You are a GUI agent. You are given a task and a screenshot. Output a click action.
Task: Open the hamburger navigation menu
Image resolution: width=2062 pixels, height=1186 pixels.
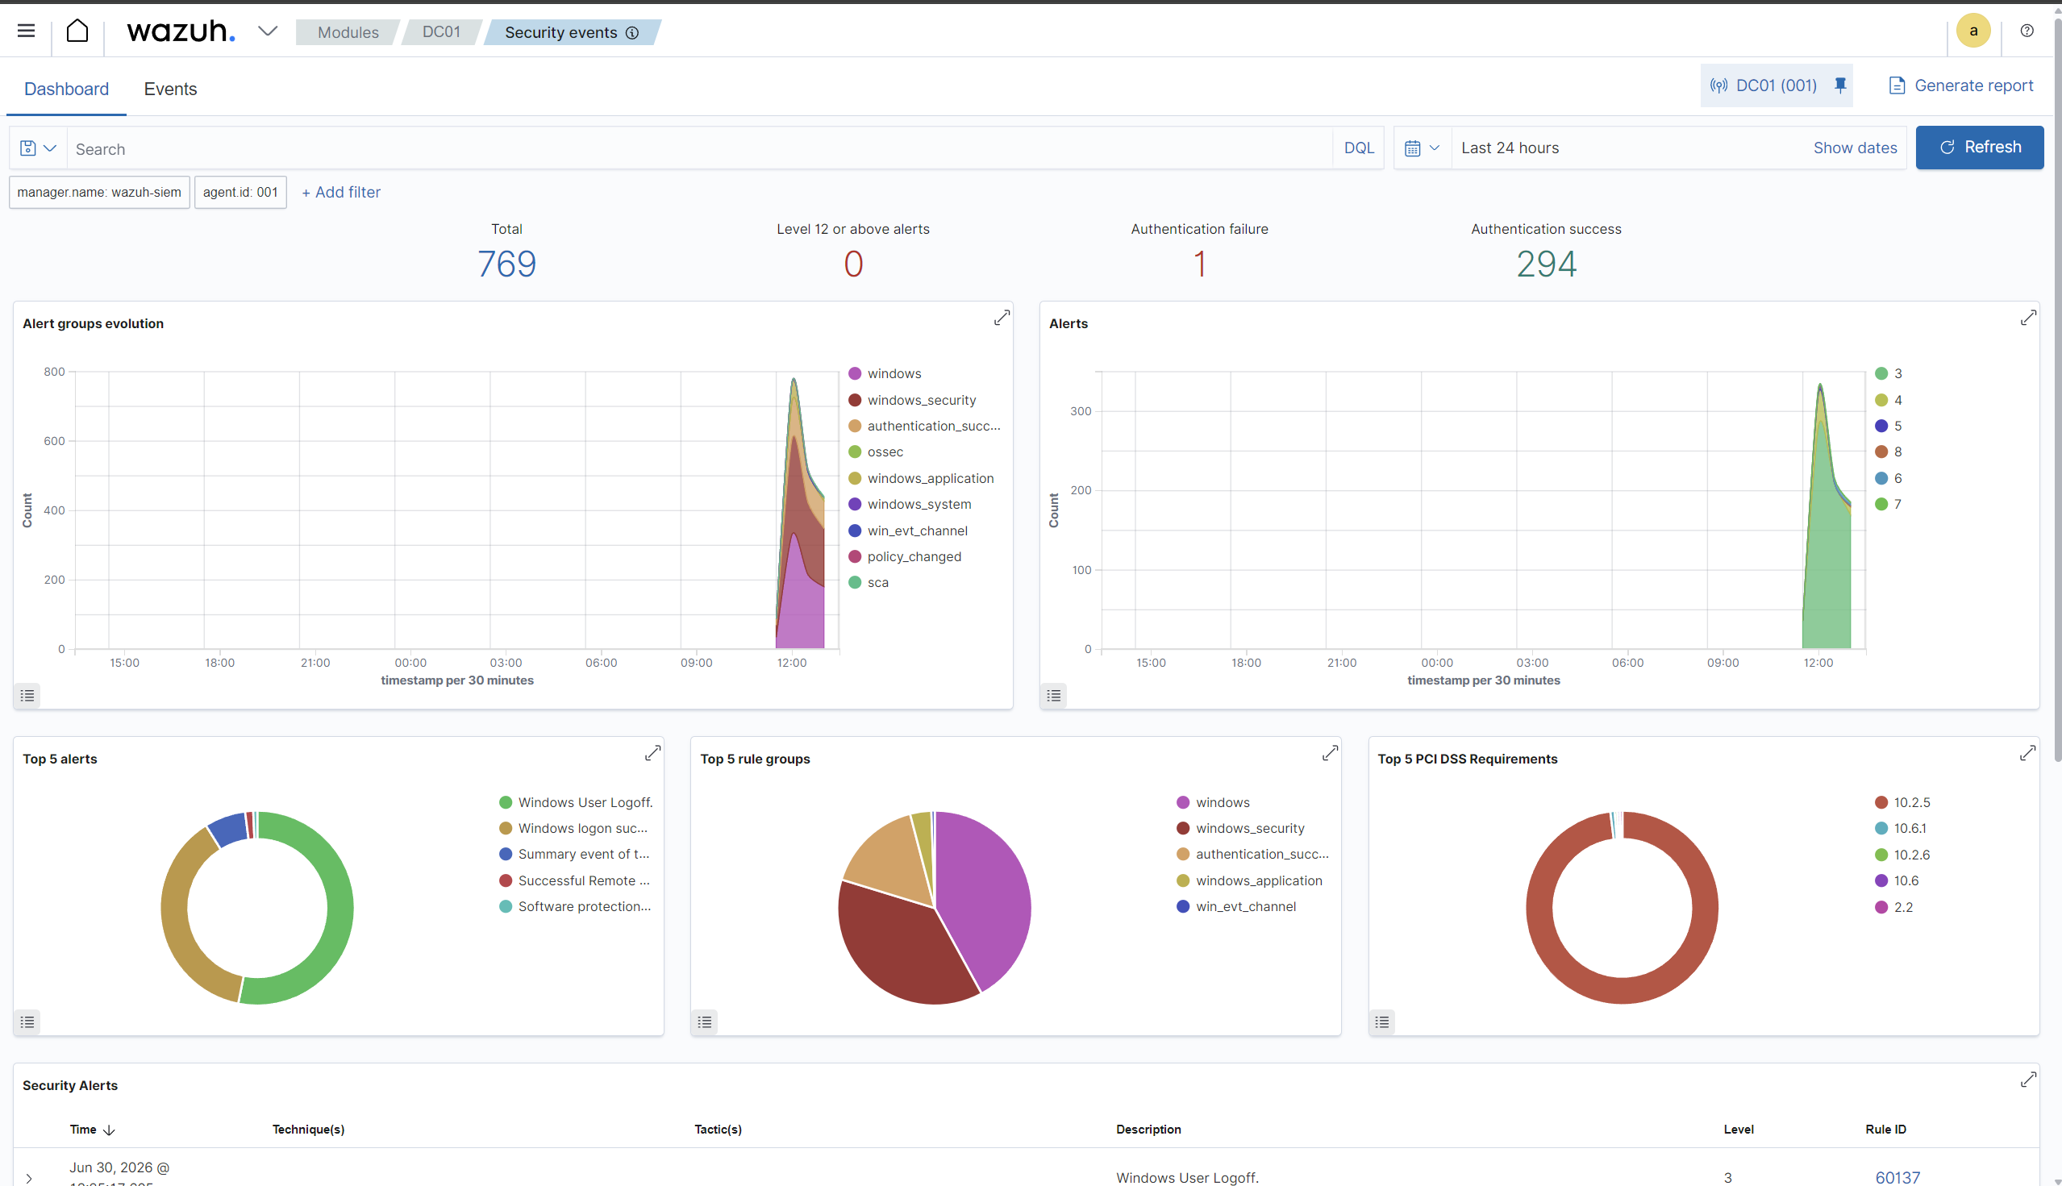point(26,31)
